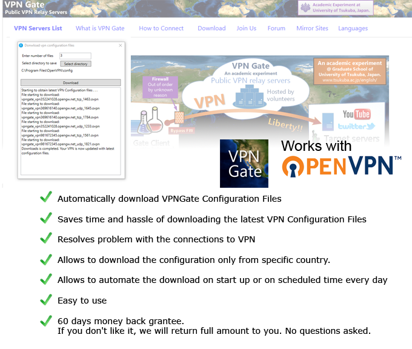Image resolution: width=412 pixels, height=349 pixels.
Task: Click the blue server cluster icon in cloud
Action: (250, 96)
